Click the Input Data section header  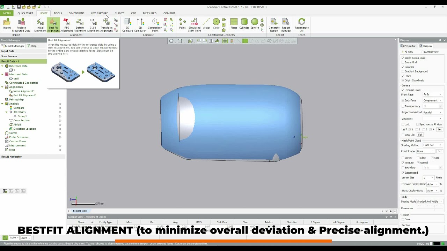click(23, 51)
